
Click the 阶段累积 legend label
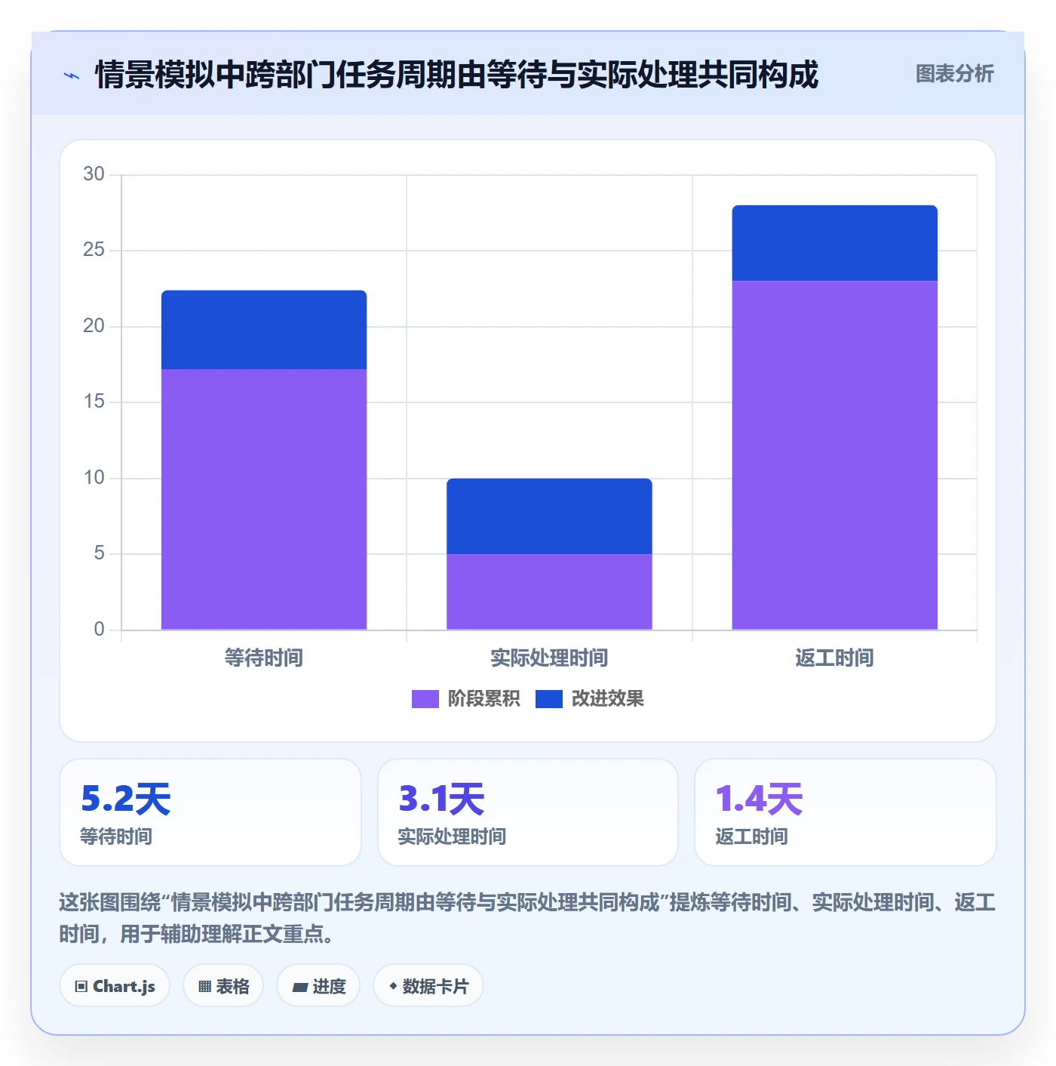[483, 699]
